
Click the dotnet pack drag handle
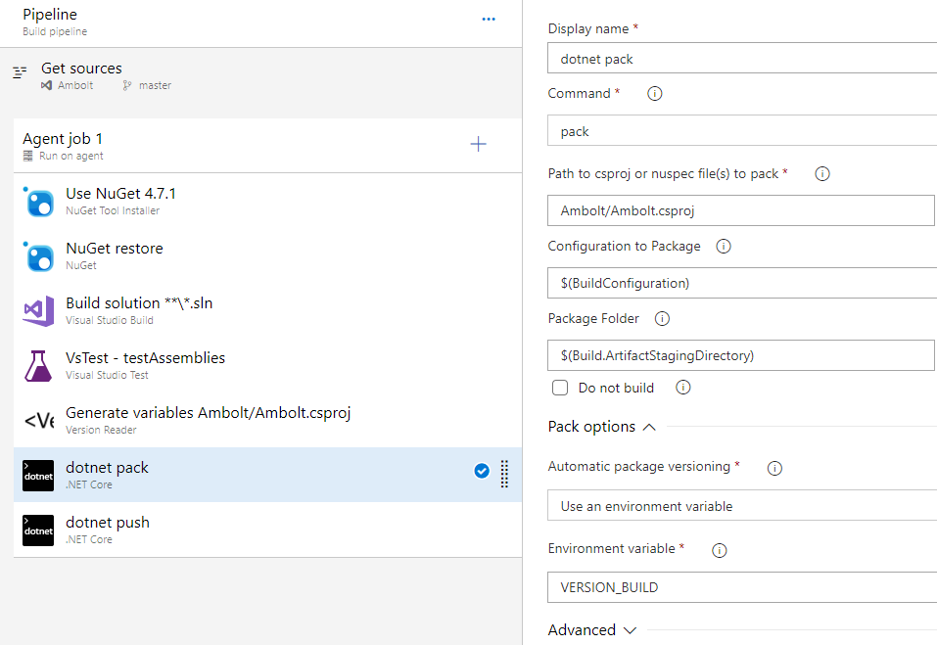(x=504, y=474)
